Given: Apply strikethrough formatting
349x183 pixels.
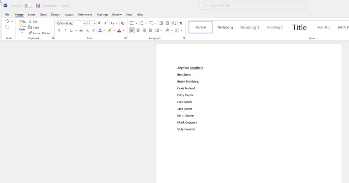Looking at the screenshot, I should click(81, 30).
